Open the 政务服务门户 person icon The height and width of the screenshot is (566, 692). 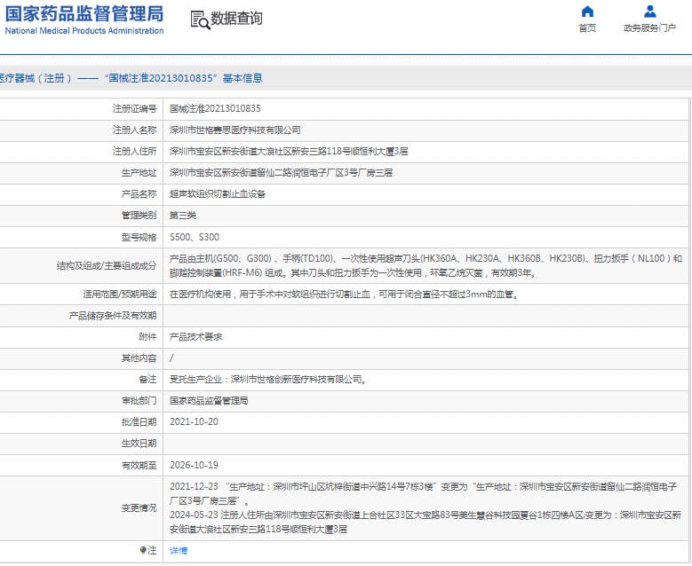click(649, 11)
